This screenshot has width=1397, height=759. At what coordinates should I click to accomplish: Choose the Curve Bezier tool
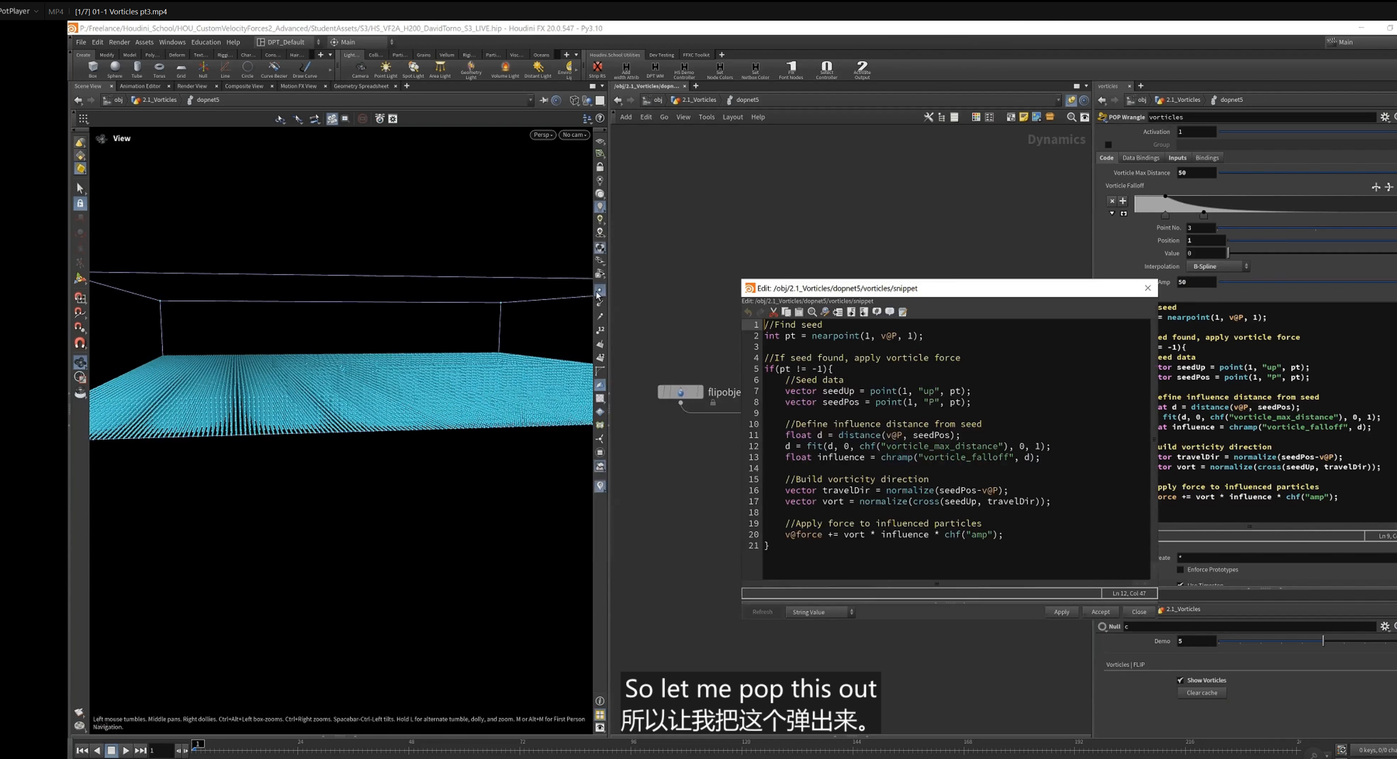(274, 69)
